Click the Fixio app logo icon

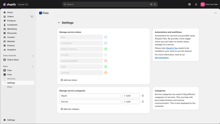tap(40, 13)
